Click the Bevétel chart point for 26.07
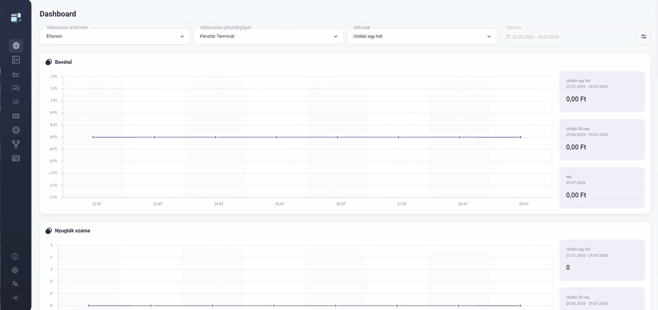This screenshot has width=658, height=310. (337, 137)
